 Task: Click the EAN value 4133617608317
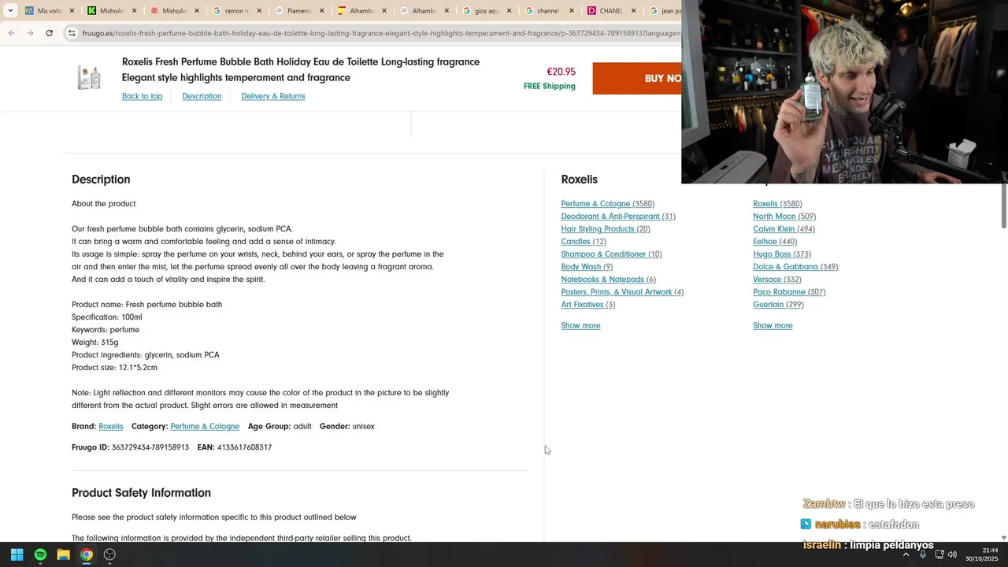(244, 447)
